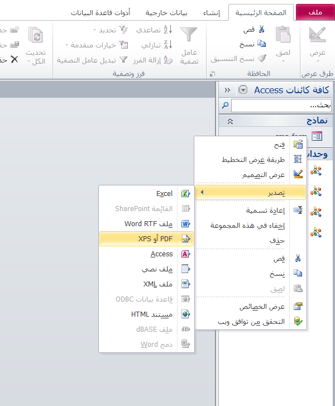Image resolution: width=335 pixels, height=406 pixels.
Task: Click the HTML document globe icon
Action: click(x=185, y=314)
